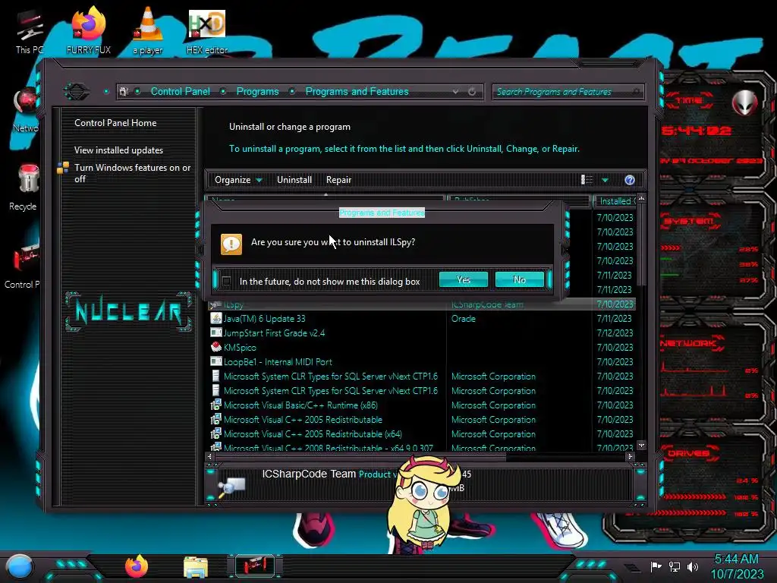Screen dimensions: 777x583
Task: Expand the address bar history dropdown
Action: point(455,92)
